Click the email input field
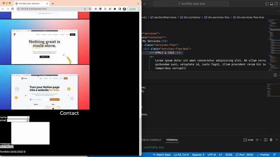 [18, 120]
